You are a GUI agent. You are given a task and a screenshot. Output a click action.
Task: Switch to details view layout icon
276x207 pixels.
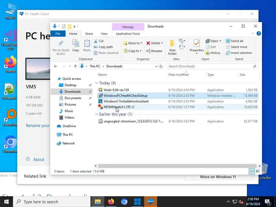(252, 171)
